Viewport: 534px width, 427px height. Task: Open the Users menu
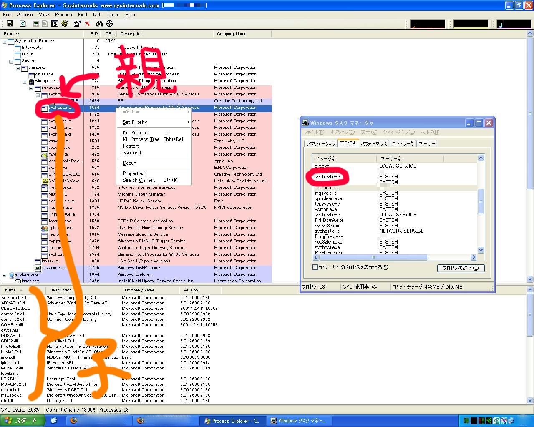(x=113, y=15)
